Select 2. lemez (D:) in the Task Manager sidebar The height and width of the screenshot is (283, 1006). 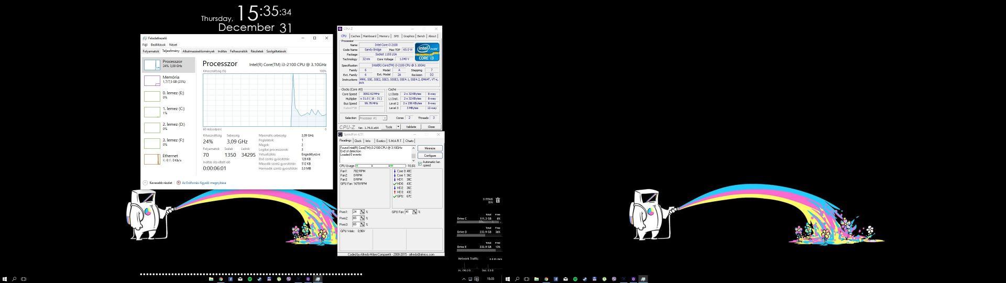coord(169,127)
